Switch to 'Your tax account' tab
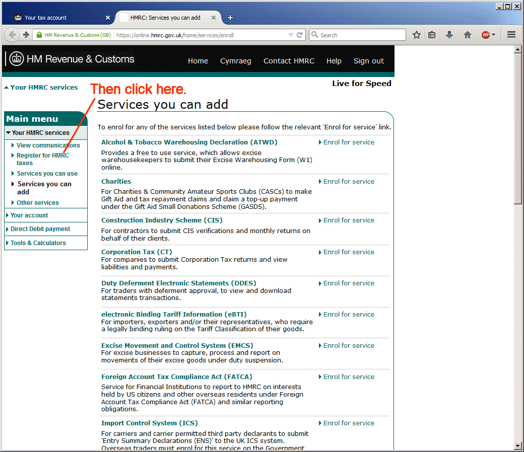524x452 pixels. click(x=59, y=18)
